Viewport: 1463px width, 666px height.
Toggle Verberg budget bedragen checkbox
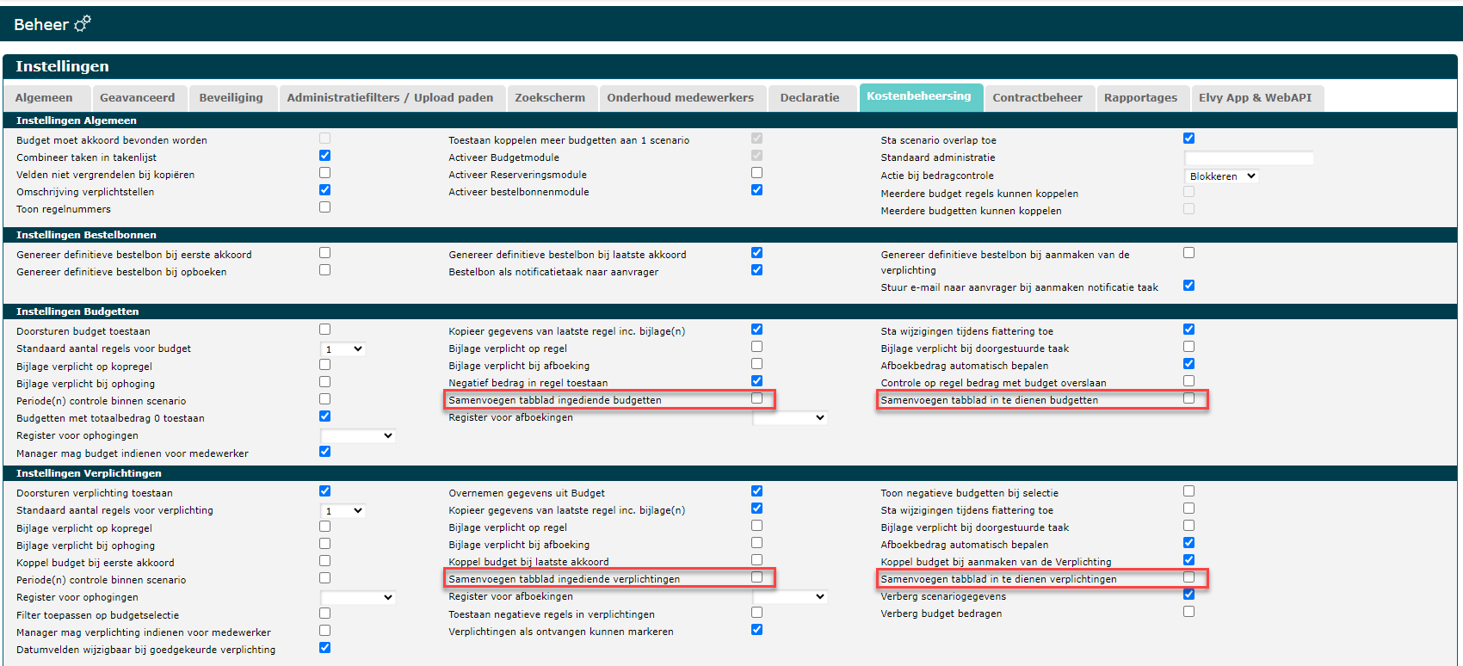[x=1188, y=612]
